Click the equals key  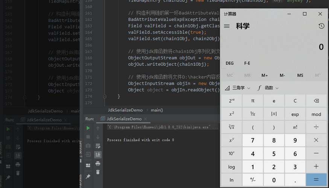tap(316, 180)
